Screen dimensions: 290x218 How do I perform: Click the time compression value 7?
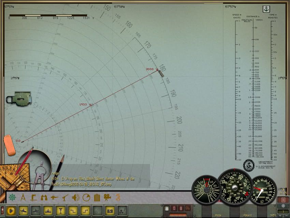[283, 211]
